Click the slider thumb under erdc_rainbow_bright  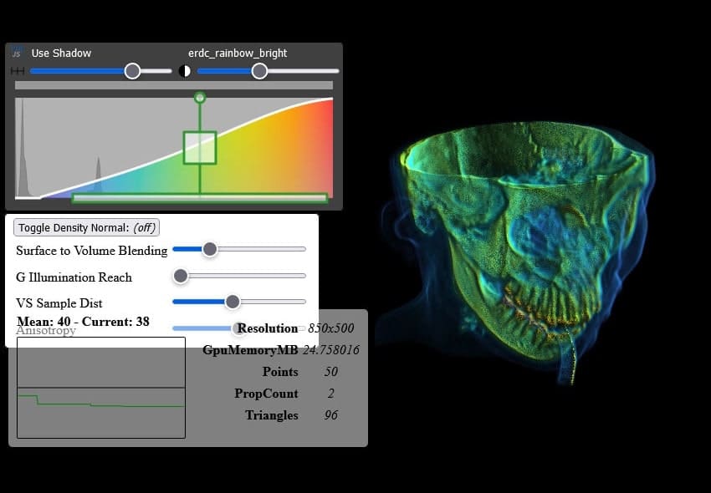tap(259, 72)
